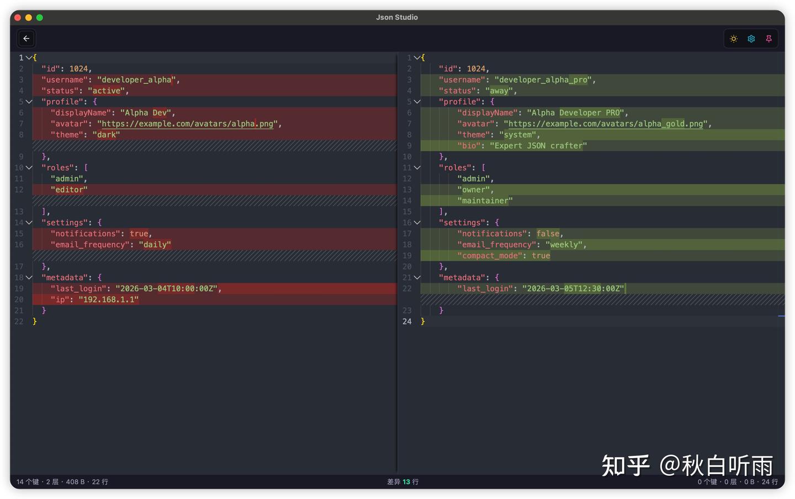Screen dimensions: 795x499
Task: Click the "owner" role in the right pane
Action: (474, 189)
